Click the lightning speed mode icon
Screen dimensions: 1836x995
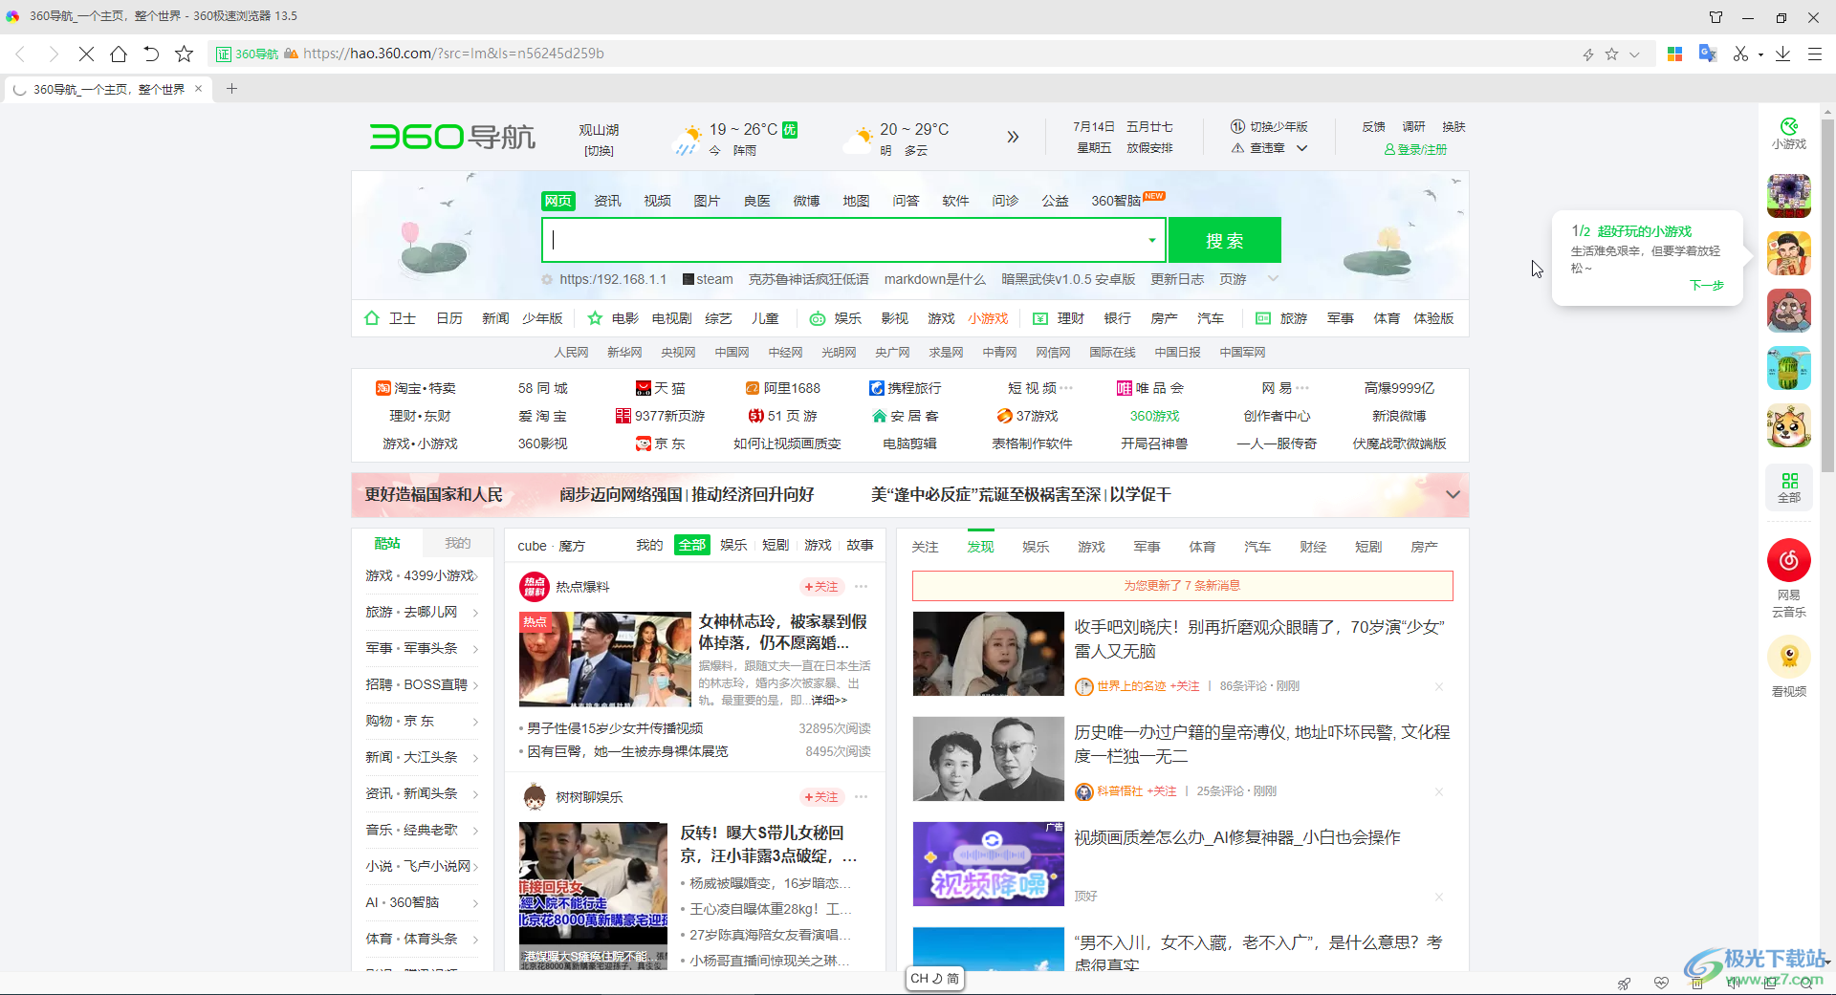tap(1588, 54)
